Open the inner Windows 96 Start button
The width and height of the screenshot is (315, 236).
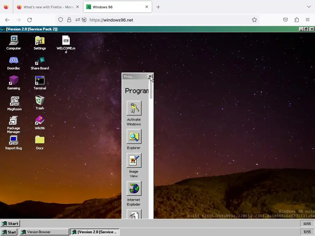(x=10, y=224)
